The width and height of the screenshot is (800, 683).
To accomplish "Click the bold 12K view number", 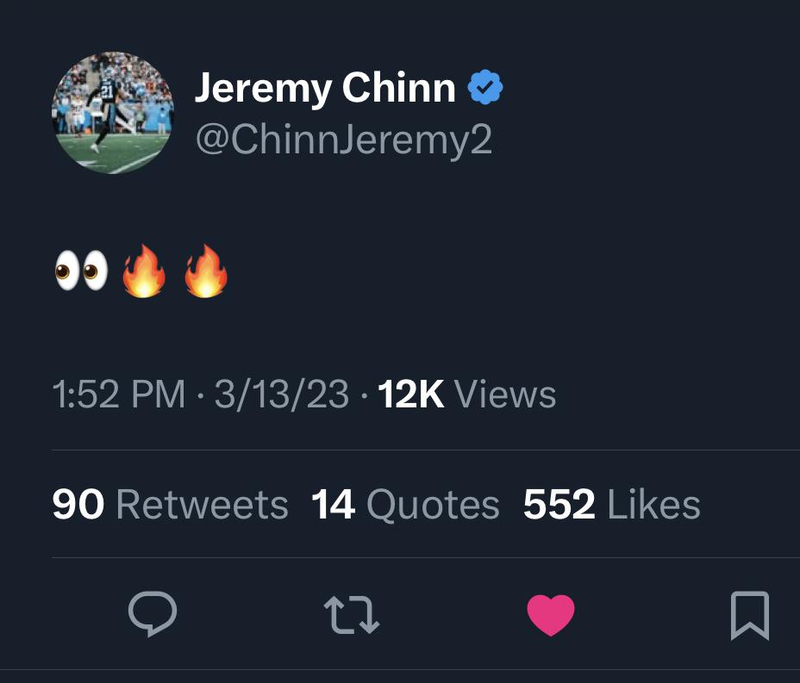I will pos(410,394).
